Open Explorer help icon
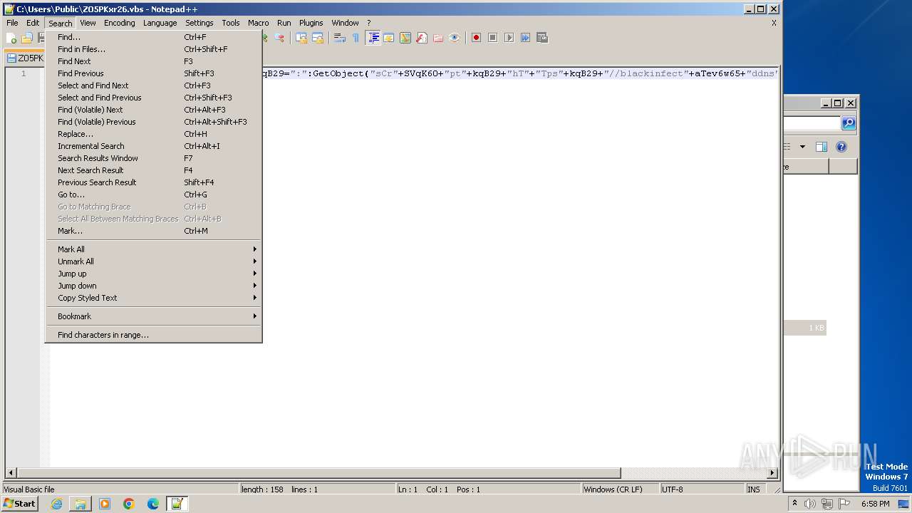Viewport: 912px width, 513px height. [x=841, y=147]
